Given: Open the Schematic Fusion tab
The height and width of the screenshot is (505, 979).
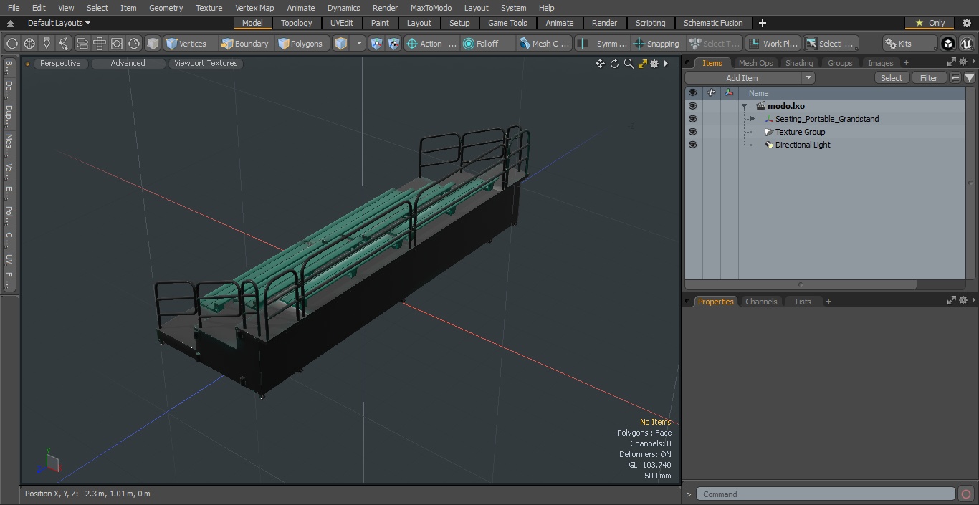Looking at the screenshot, I should point(713,23).
